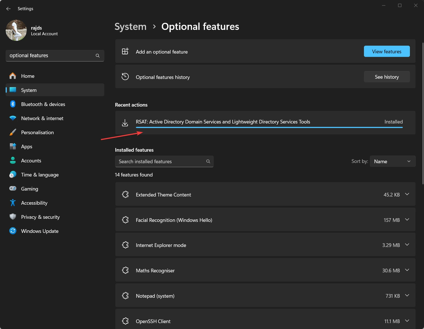Screen dimensions: 424x329
Task: Select Bluetooth & devices in sidebar
Action: pyautogui.click(x=55, y=104)
